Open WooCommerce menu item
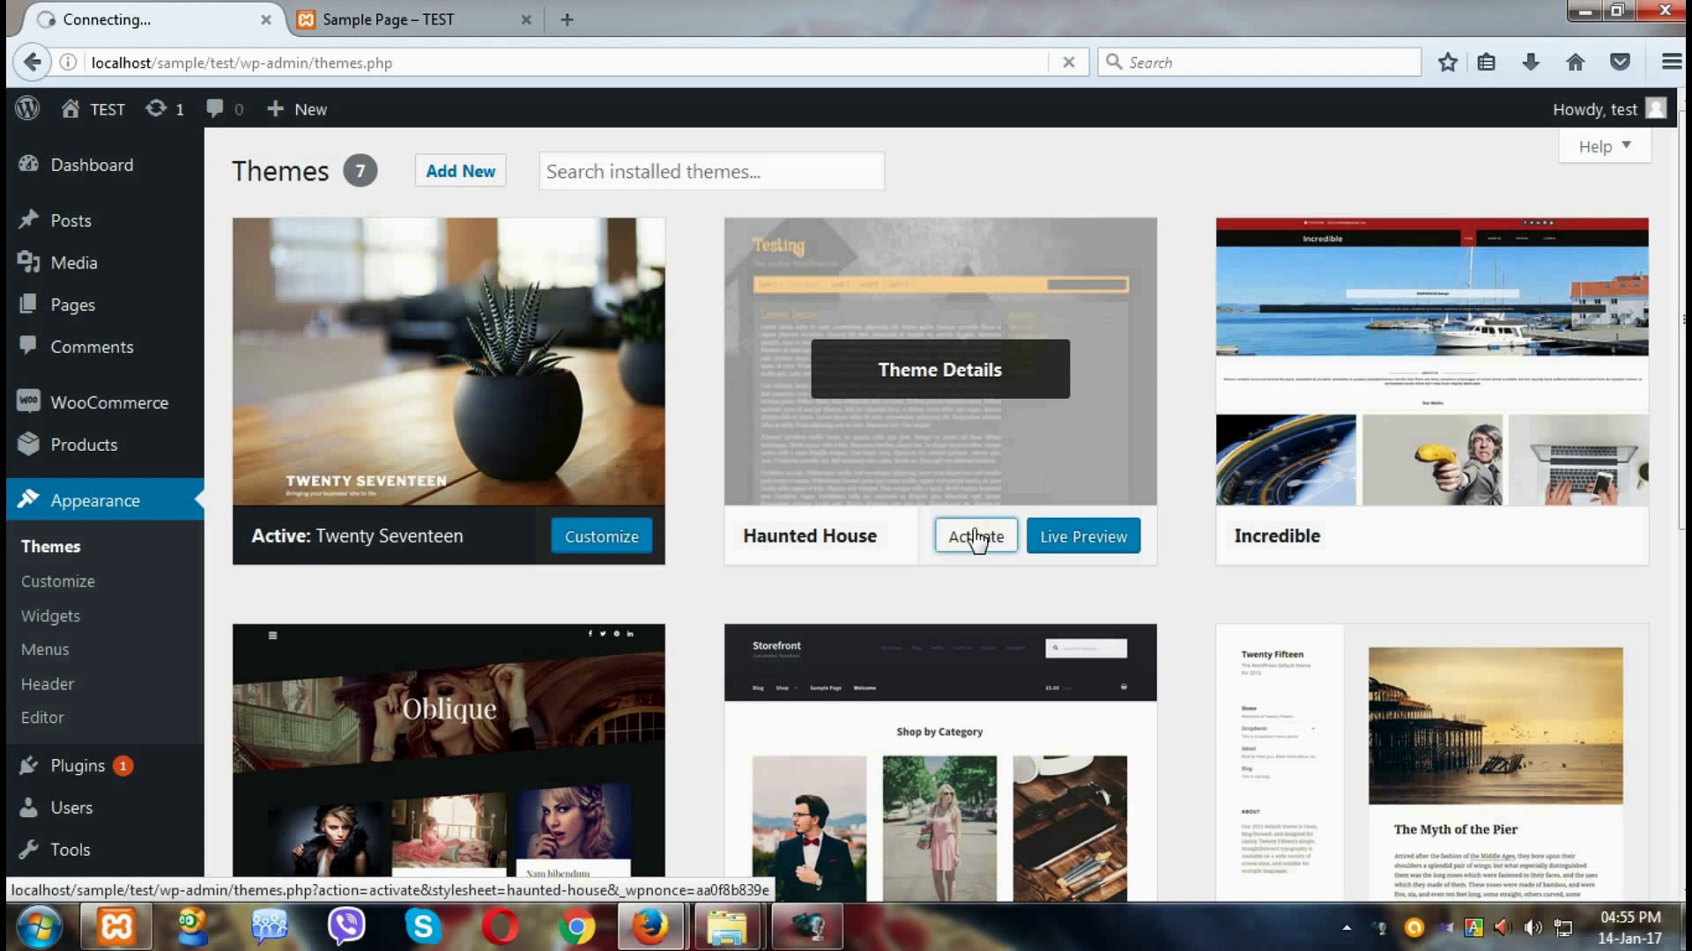1692x951 pixels. coord(109,402)
